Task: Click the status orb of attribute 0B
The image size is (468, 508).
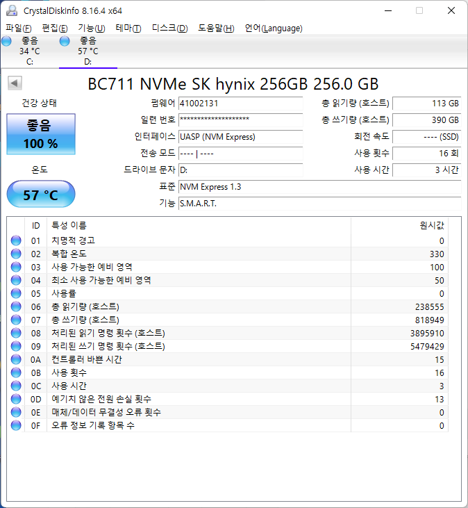Action: [16, 372]
